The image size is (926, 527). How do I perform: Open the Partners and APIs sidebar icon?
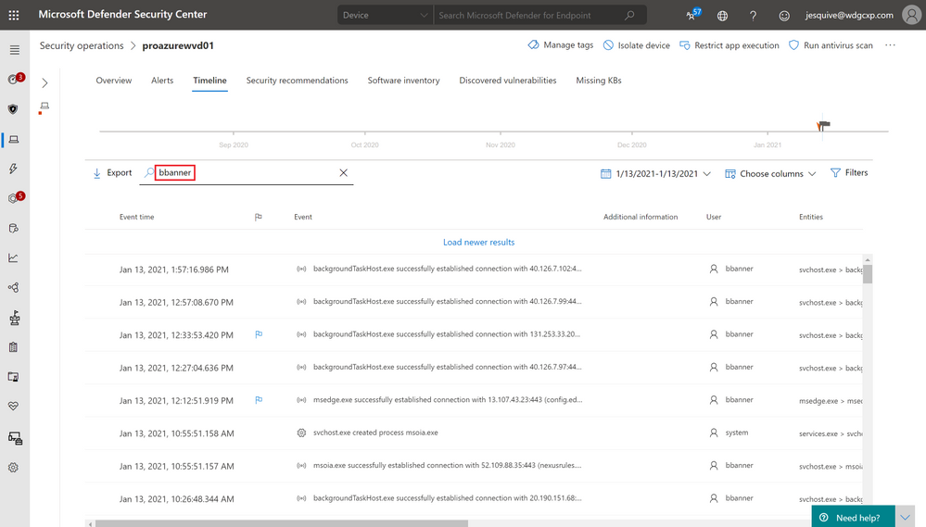[x=13, y=287]
